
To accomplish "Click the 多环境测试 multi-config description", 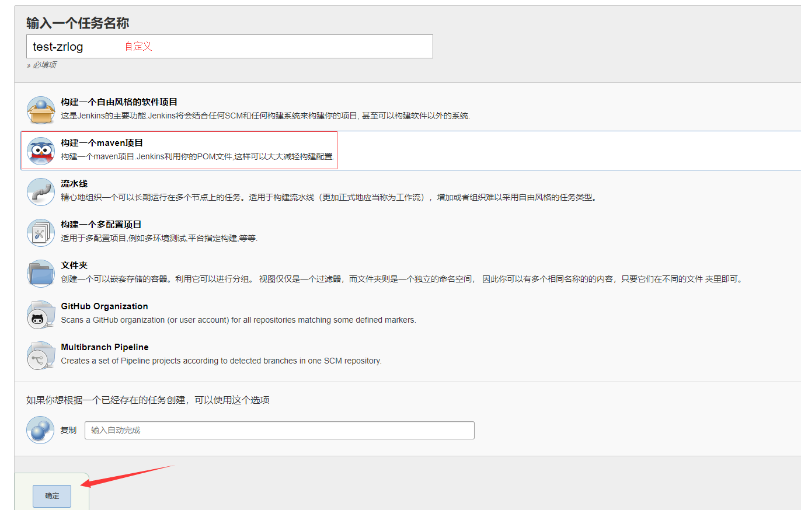I will [159, 238].
